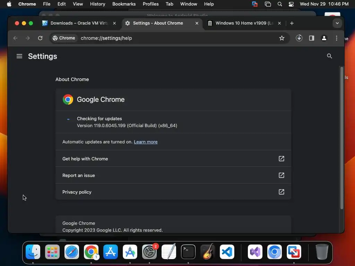Click the Checking for updates text
Viewport: 355px width, 266px height.
[99, 118]
